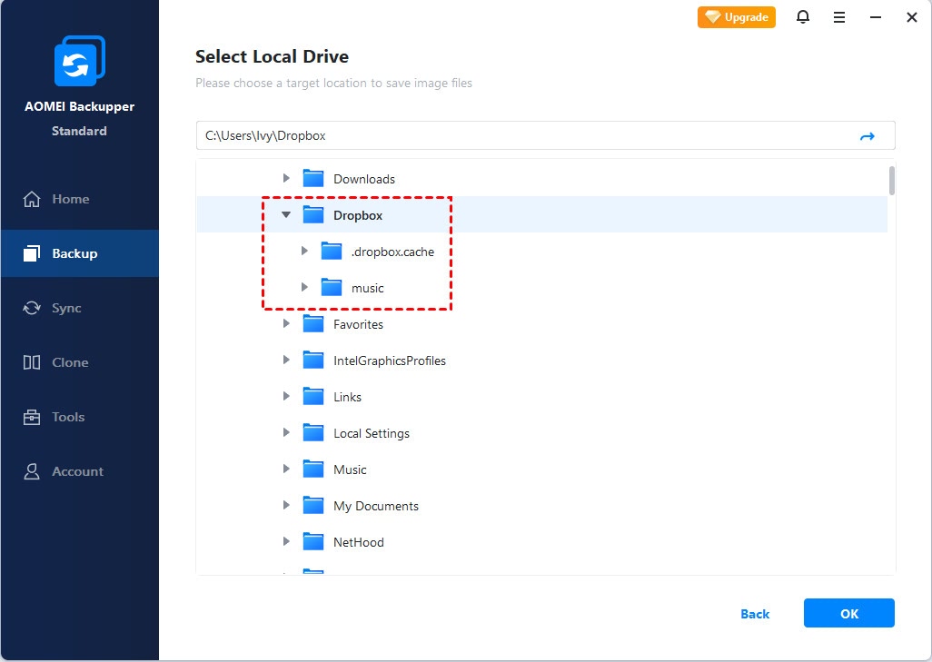Select the Links row
932x662 pixels.
[542, 396]
